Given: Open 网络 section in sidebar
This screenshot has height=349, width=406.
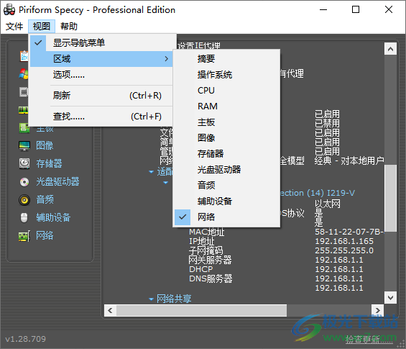Looking at the screenshot, I should pos(45,235).
